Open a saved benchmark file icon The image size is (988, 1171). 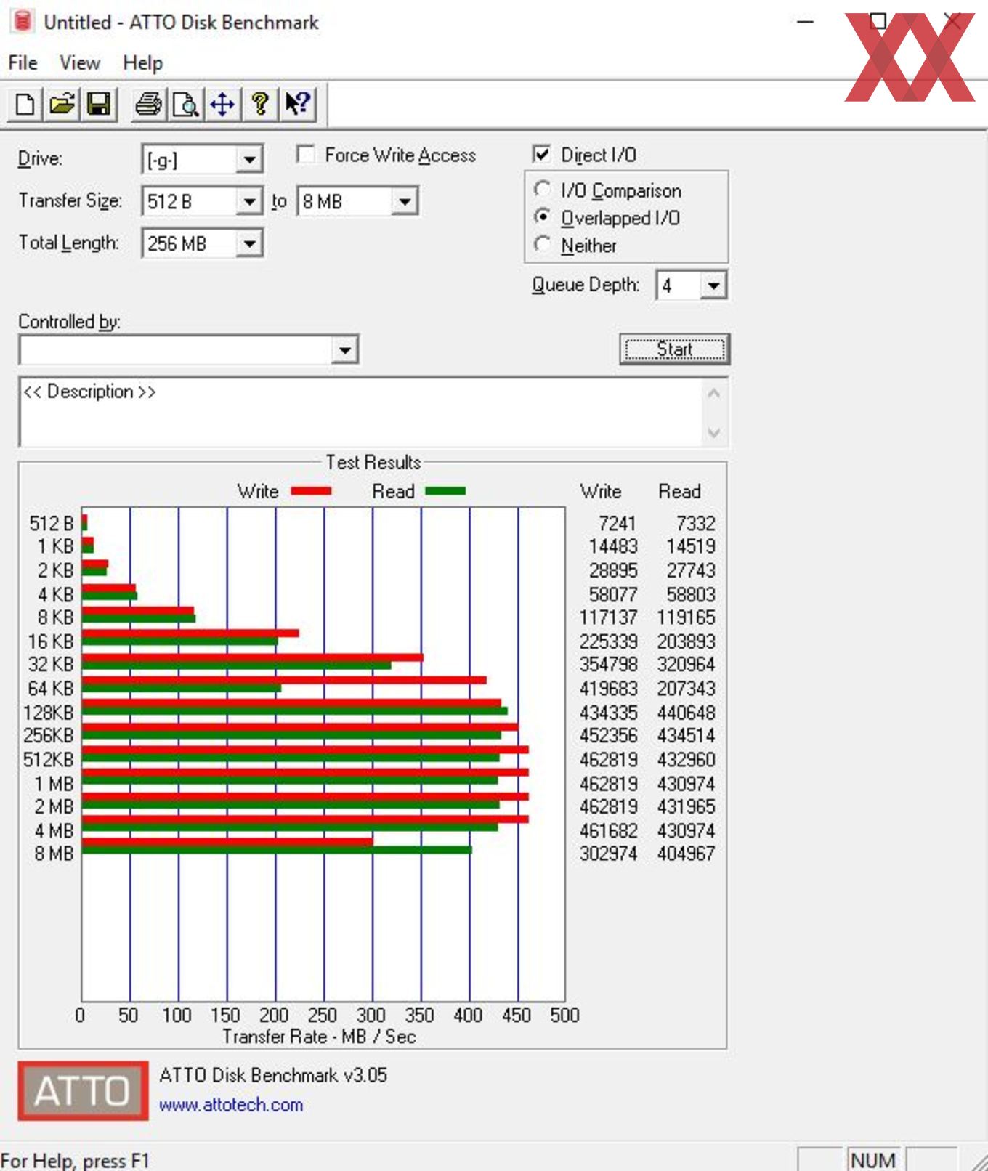pyautogui.click(x=62, y=104)
